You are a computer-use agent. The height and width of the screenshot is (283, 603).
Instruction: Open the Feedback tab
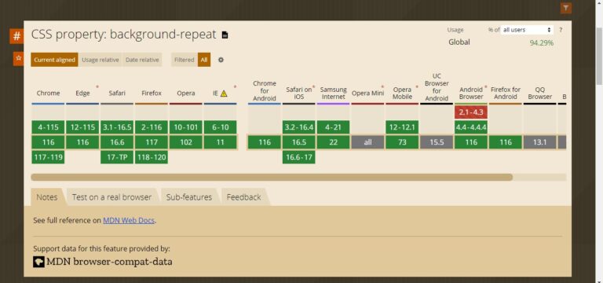coord(243,197)
